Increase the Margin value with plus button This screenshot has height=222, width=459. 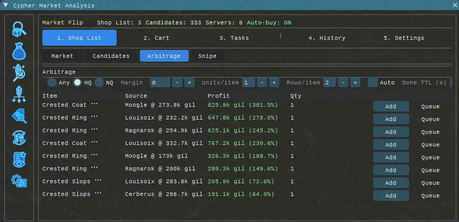click(x=189, y=82)
